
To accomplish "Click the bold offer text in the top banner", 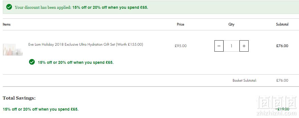I will point(110,8).
